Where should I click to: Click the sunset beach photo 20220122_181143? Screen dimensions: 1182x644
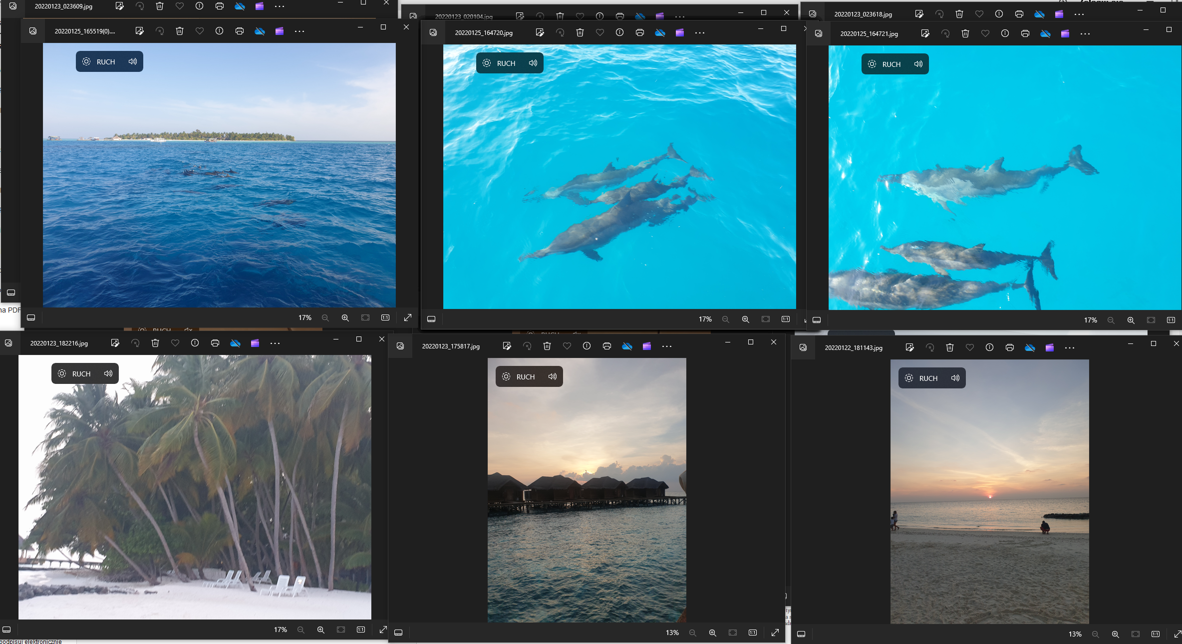coord(989,492)
